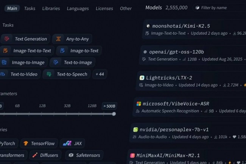Open the openai/gpt-oss-120b model page
246x164 pixels.
[176, 52]
